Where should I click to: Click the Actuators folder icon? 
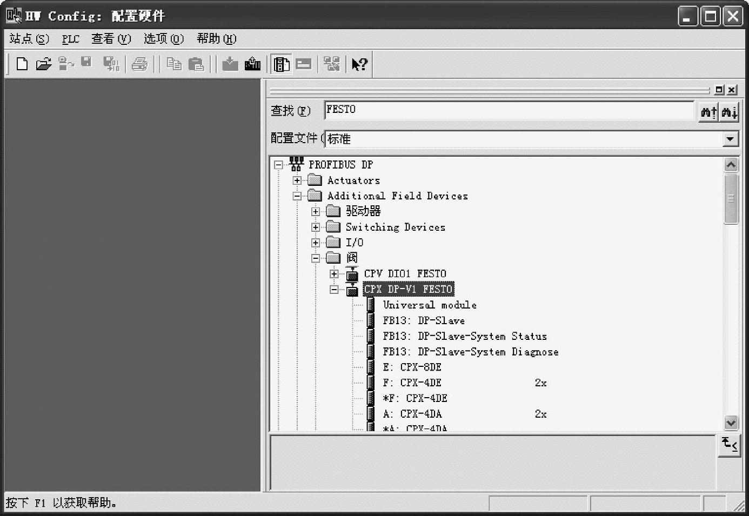[315, 180]
